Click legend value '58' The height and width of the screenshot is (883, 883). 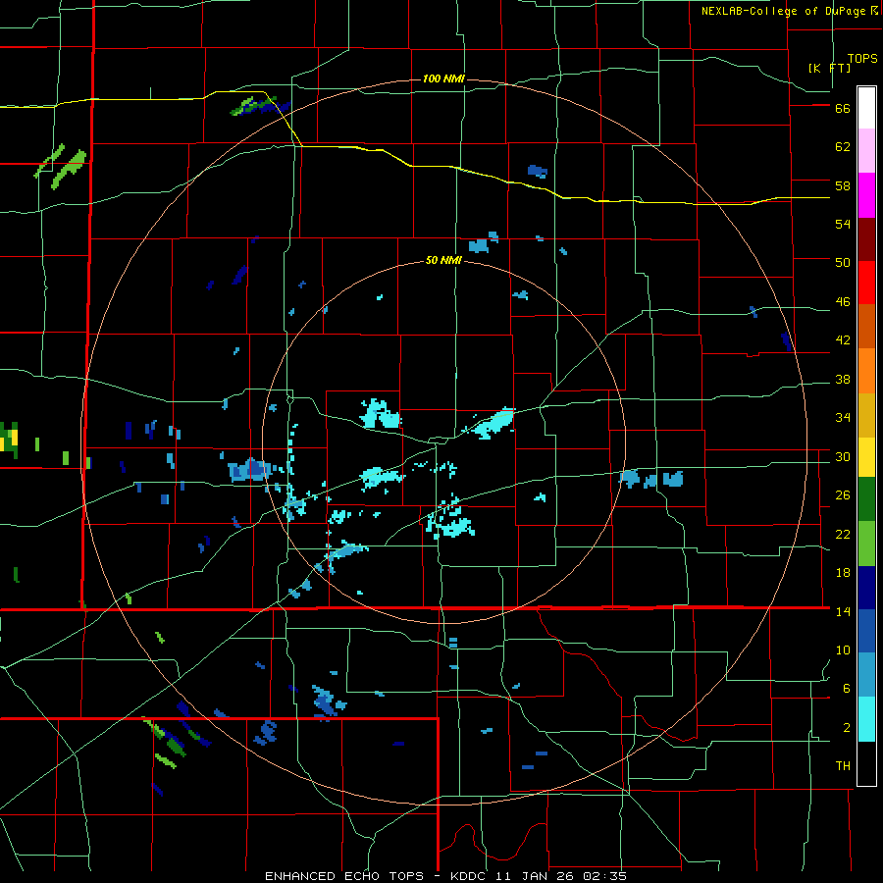843,185
